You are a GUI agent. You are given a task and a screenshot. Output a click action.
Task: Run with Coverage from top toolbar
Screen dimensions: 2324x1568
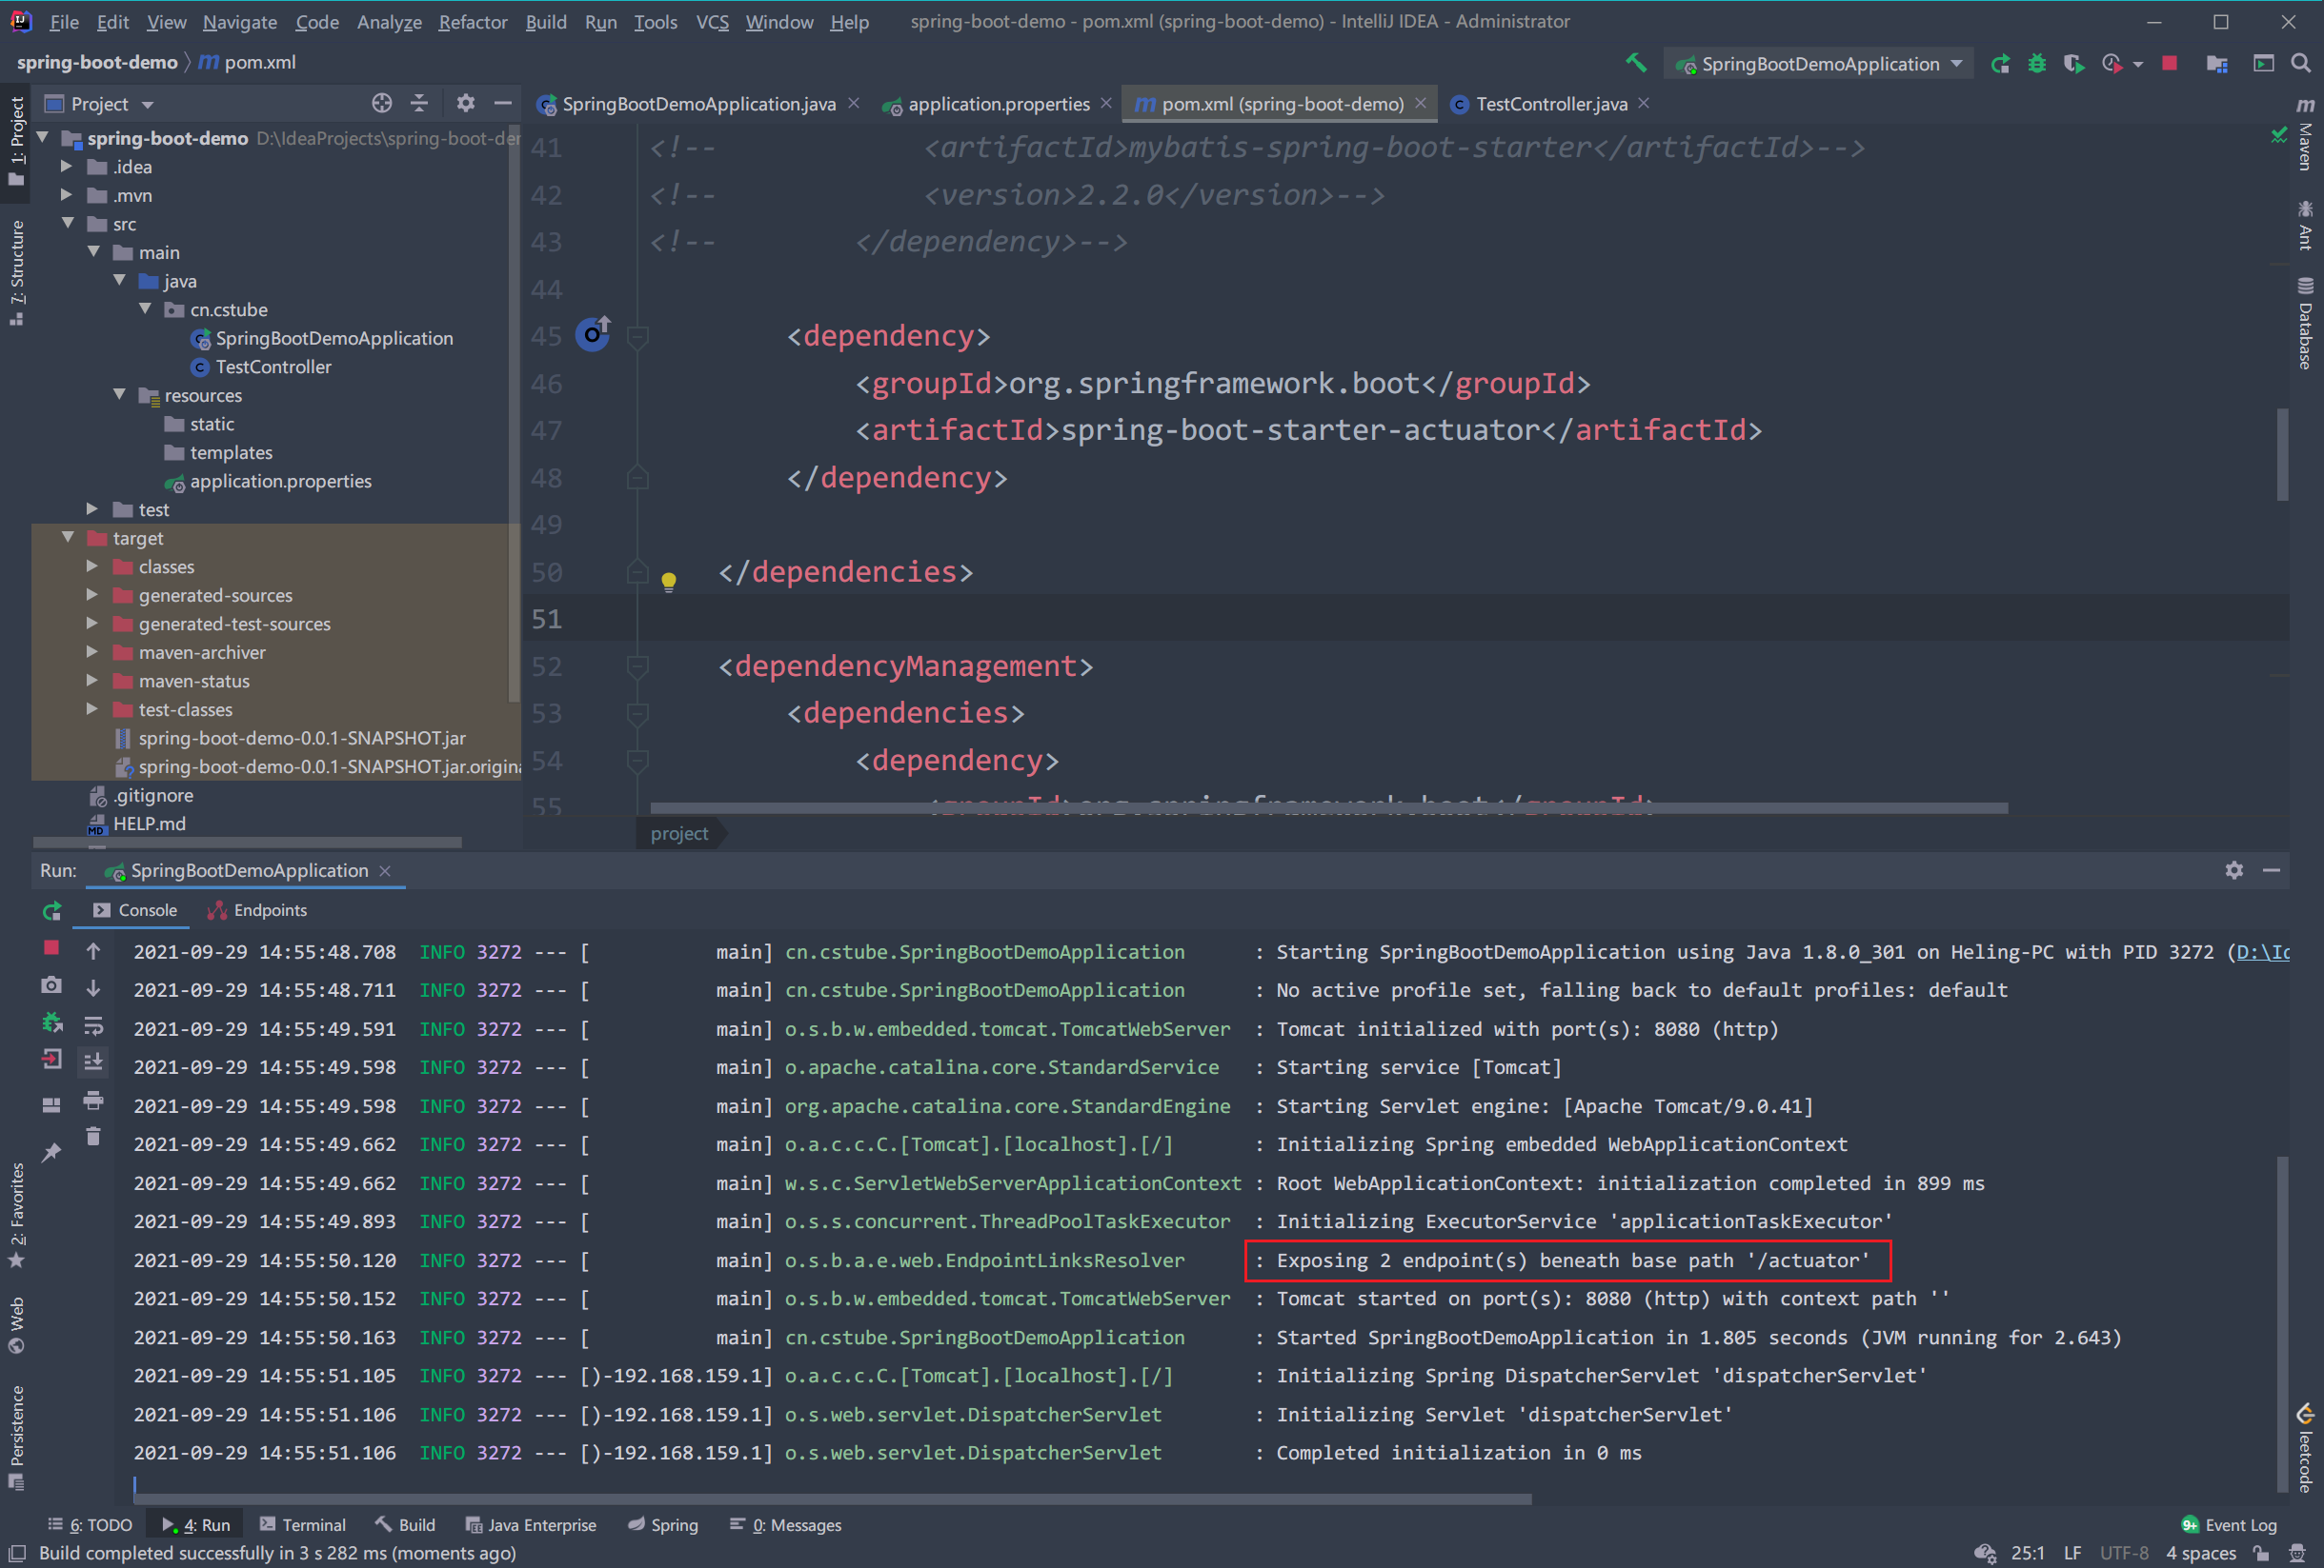[x=2074, y=64]
